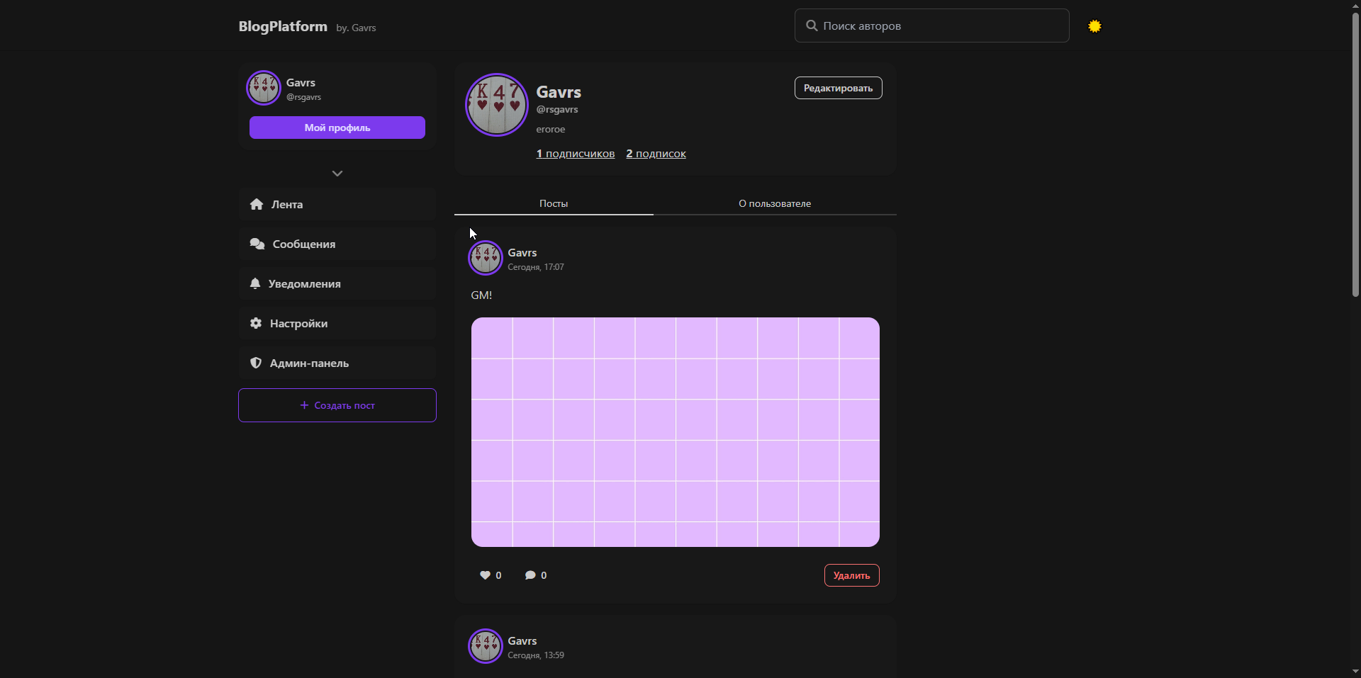
Task: Open the Лента feed menu item
Action: pyautogui.click(x=337, y=204)
